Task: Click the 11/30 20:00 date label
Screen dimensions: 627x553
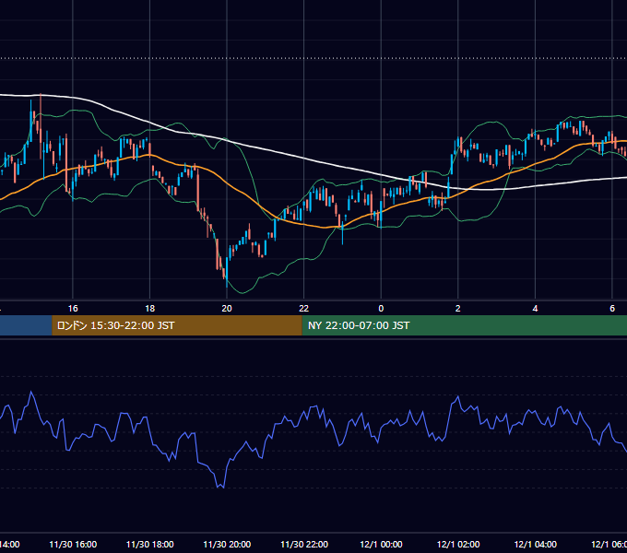Action: point(227,545)
